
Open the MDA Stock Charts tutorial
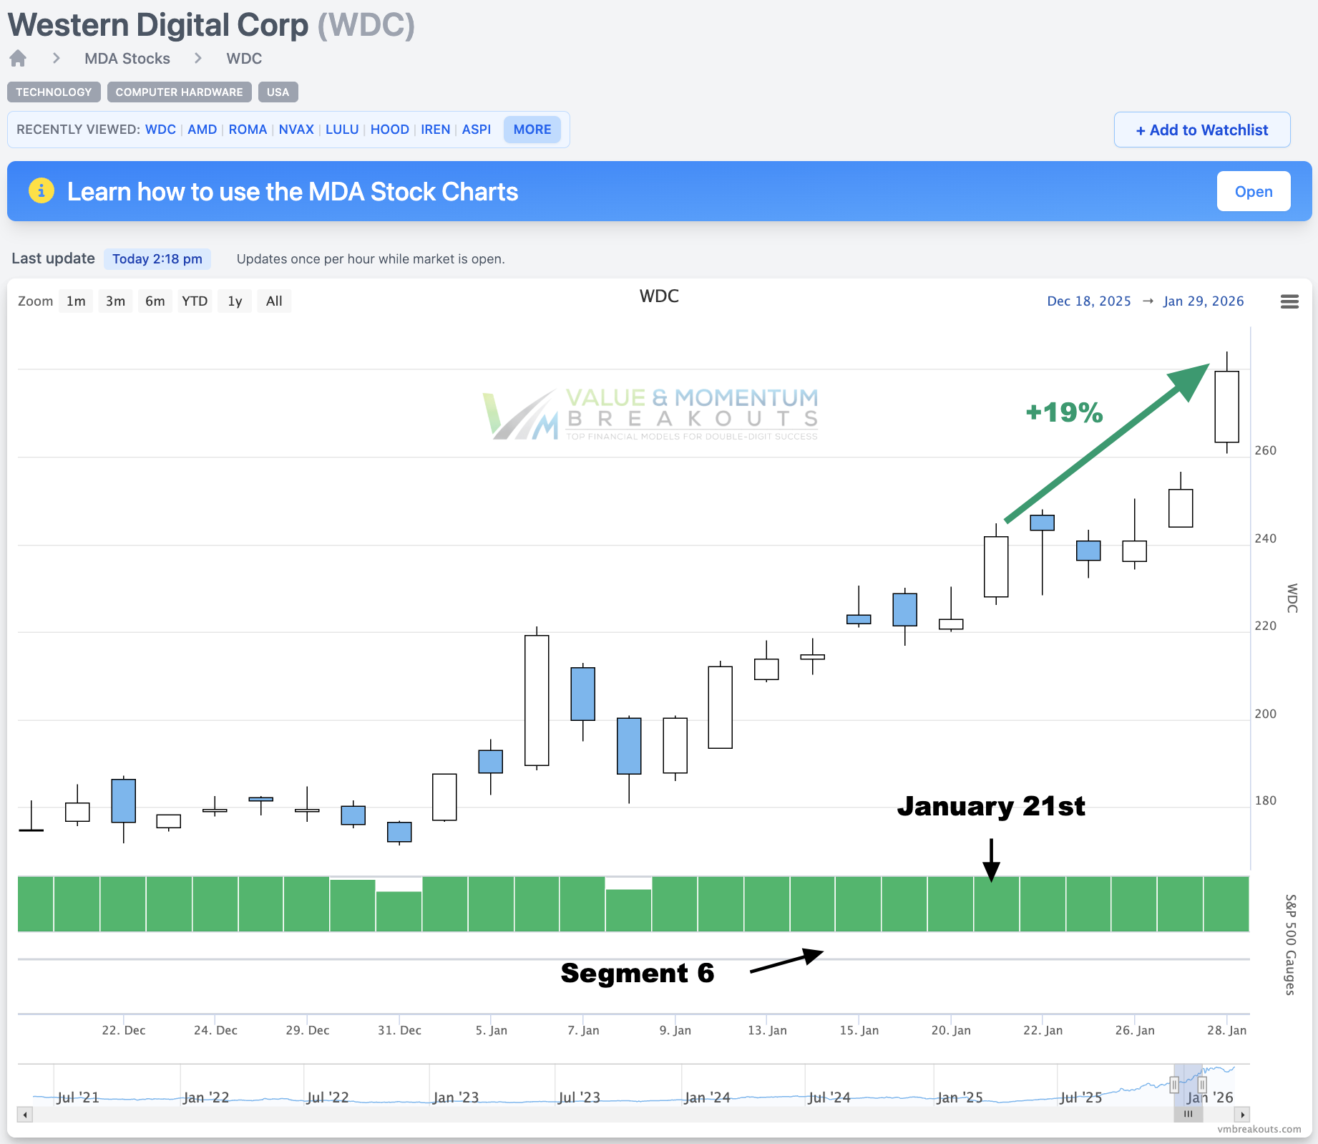(1254, 191)
